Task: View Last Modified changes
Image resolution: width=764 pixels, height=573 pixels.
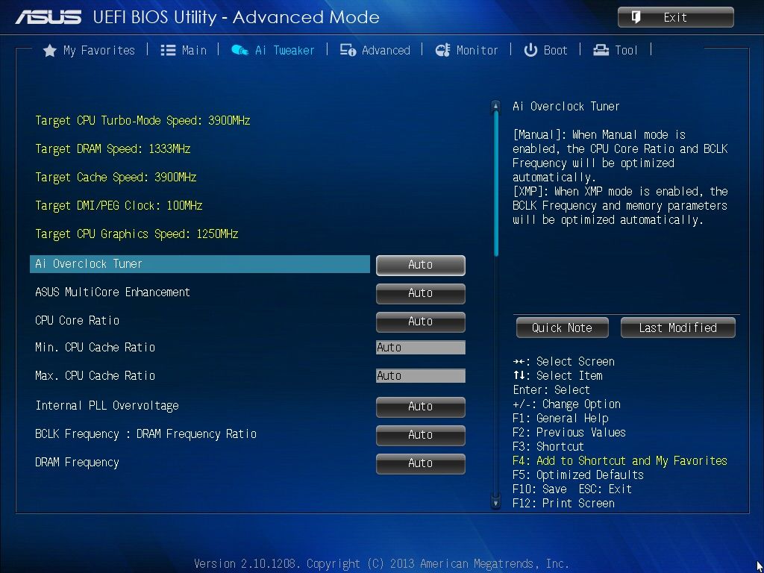Action: pos(677,328)
